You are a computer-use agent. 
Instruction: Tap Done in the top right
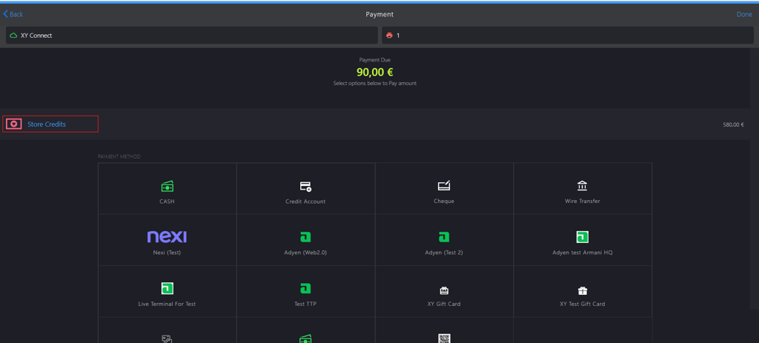pyautogui.click(x=744, y=14)
